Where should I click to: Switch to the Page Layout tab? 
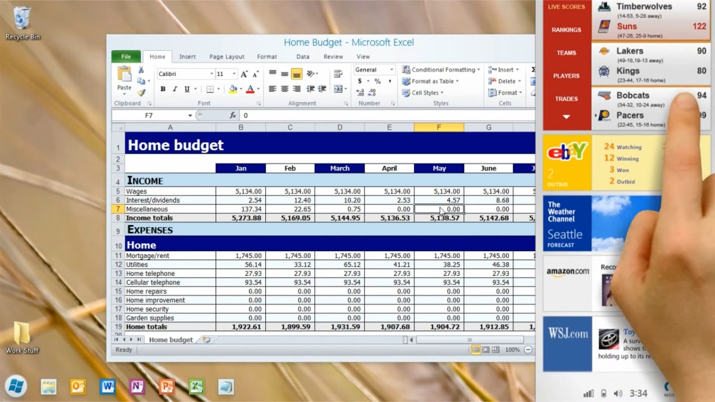[x=227, y=57]
